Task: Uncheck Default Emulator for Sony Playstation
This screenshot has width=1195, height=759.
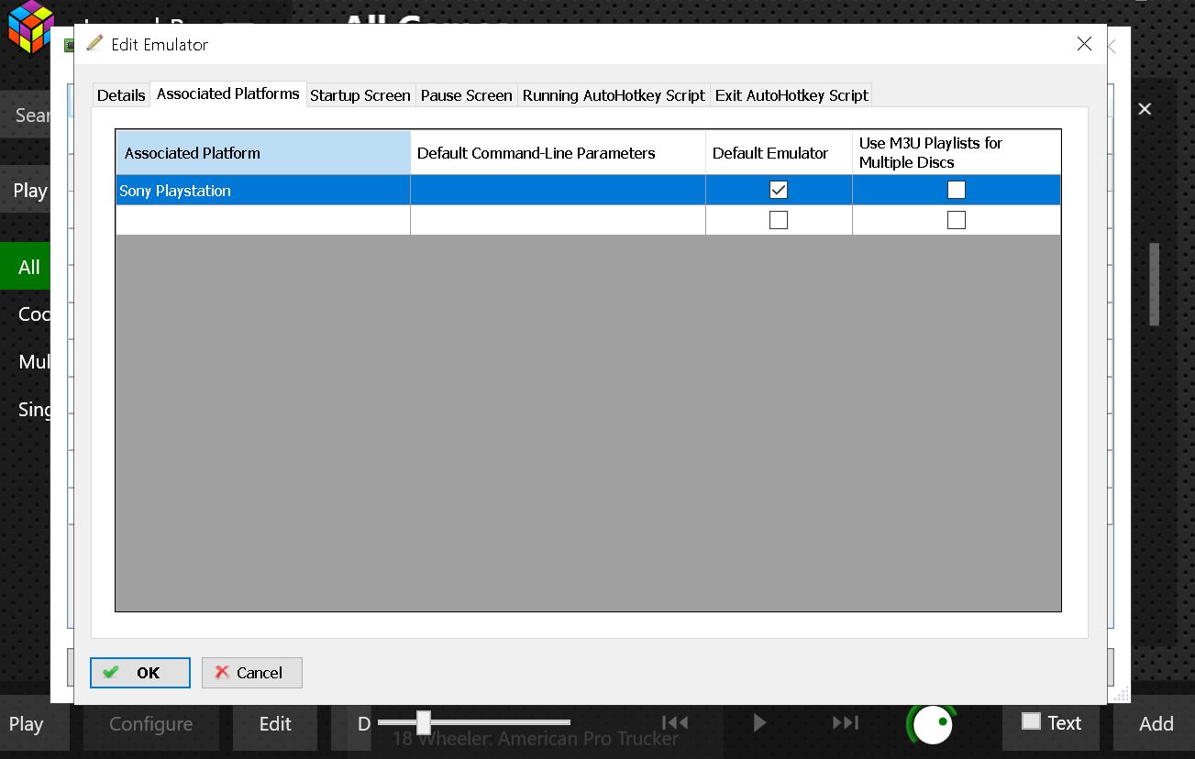Action: click(778, 190)
